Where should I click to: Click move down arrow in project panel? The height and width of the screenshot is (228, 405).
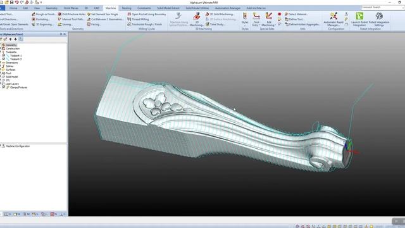point(15,39)
